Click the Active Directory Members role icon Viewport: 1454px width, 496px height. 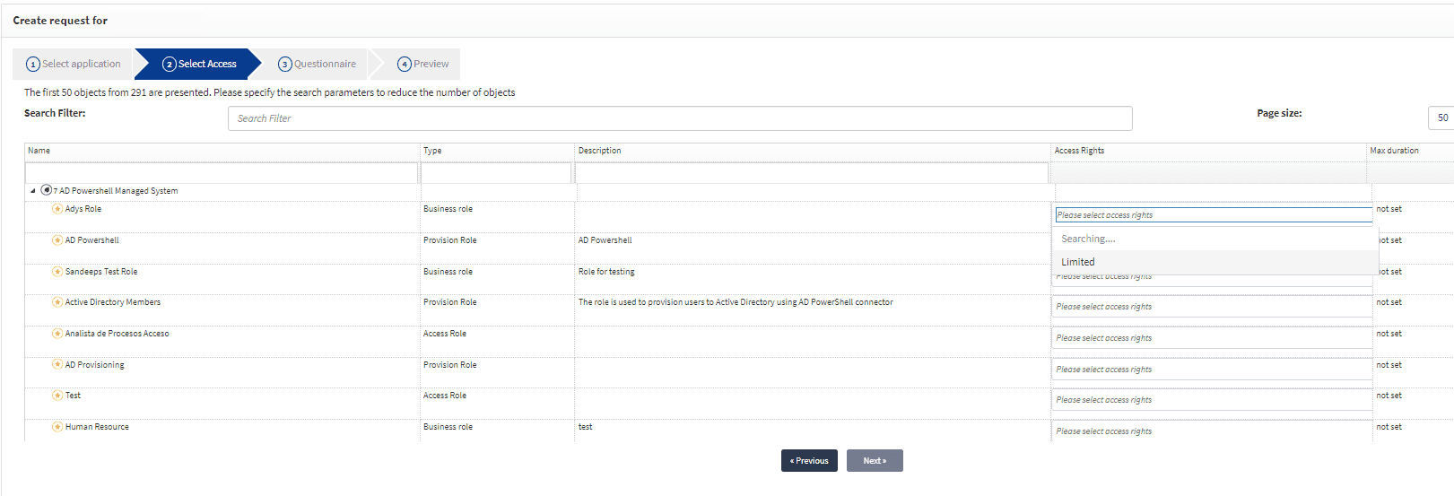click(57, 302)
